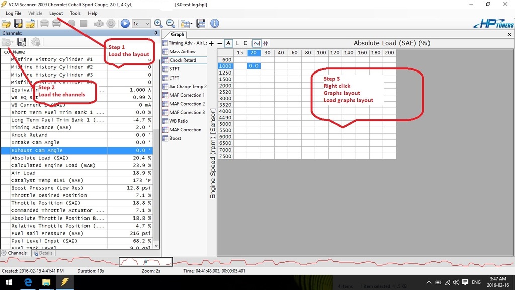Save layout using the table floppy icon
515x290 pixels.
point(201,24)
